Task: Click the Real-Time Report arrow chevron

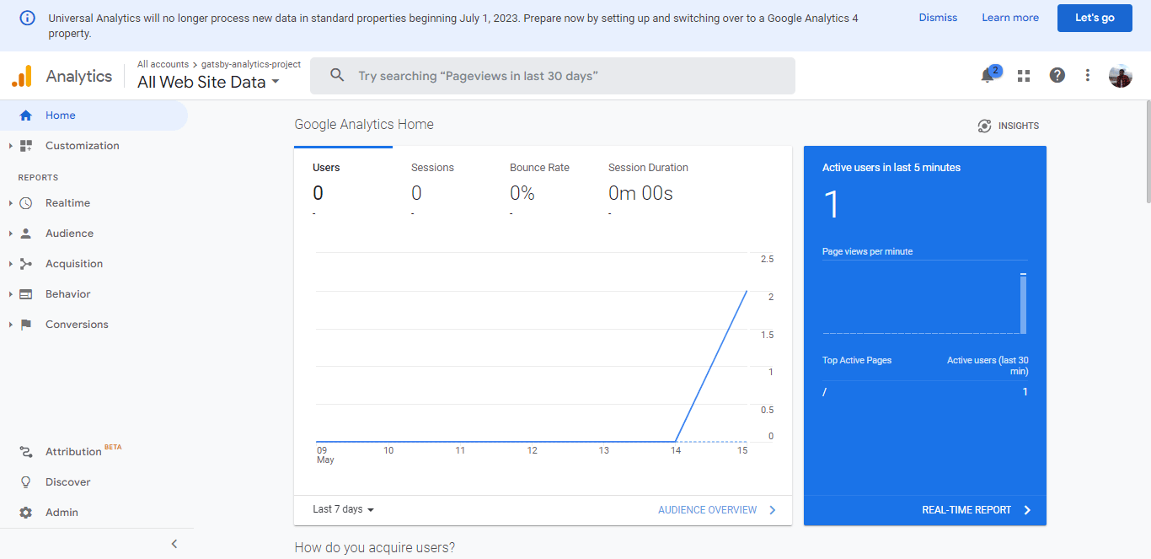Action: point(1027,510)
